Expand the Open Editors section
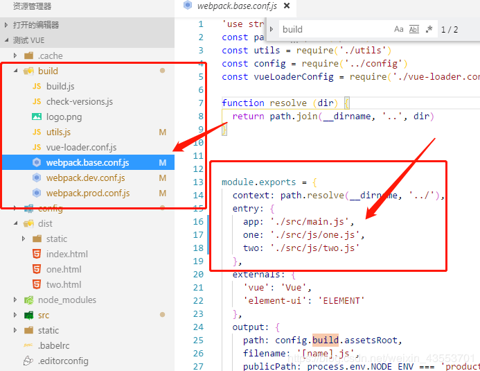The width and height of the screenshot is (480, 371). pos(6,25)
